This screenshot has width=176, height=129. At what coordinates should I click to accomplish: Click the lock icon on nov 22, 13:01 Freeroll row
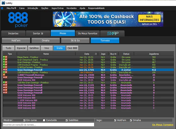click(x=4, y=87)
